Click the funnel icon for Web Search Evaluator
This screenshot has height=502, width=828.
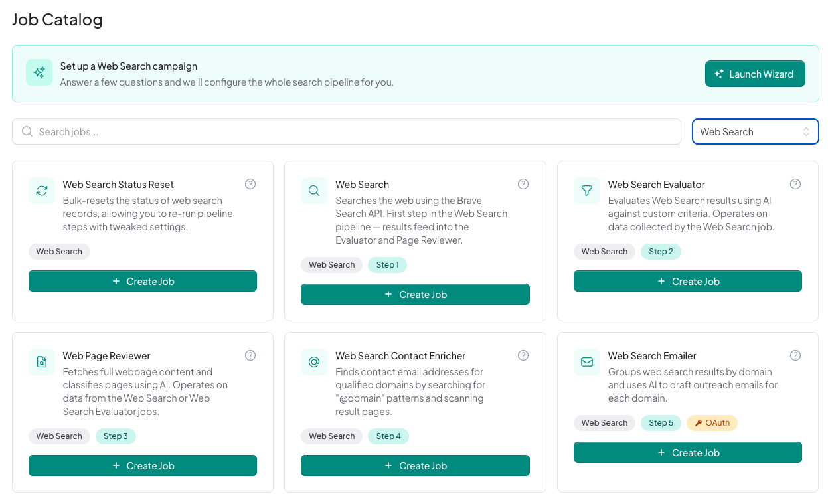tap(587, 191)
